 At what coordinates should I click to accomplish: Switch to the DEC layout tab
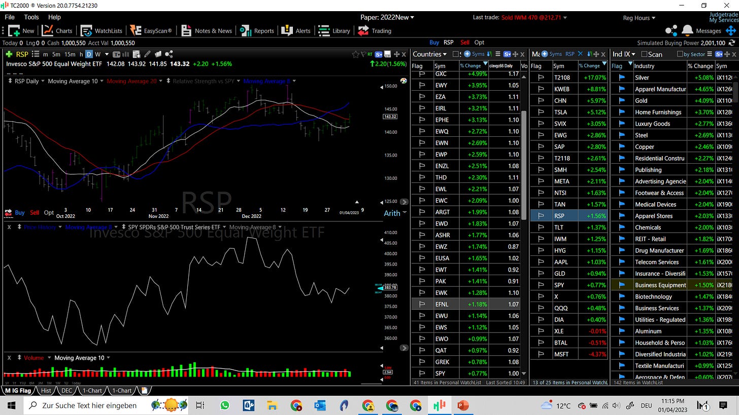tap(66, 391)
